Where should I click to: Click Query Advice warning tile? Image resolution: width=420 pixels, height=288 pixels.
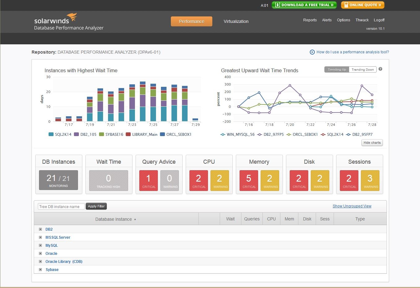tap(170, 180)
